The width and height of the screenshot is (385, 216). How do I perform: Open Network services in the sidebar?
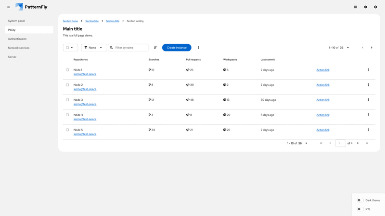(29, 48)
